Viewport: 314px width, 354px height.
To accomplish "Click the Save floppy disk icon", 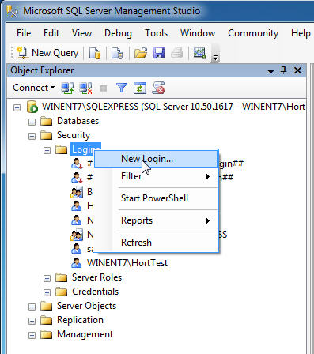I will [159, 53].
